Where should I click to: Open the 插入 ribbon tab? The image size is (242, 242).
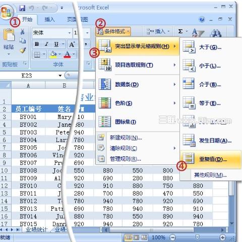[50, 20]
